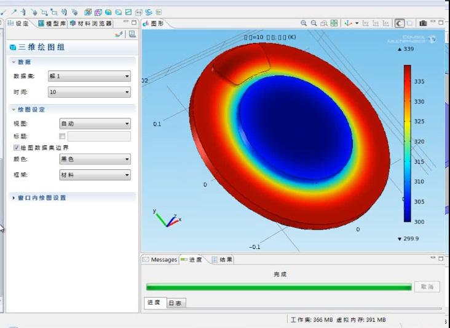The height and width of the screenshot is (328, 450).
Task: Switch to the 设定 tab
Action: pyautogui.click(x=18, y=23)
